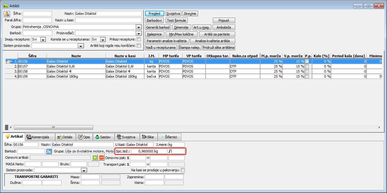The image size is (387, 193).
Task: Click the Artikli window title icon
Action: [x=5, y=5]
